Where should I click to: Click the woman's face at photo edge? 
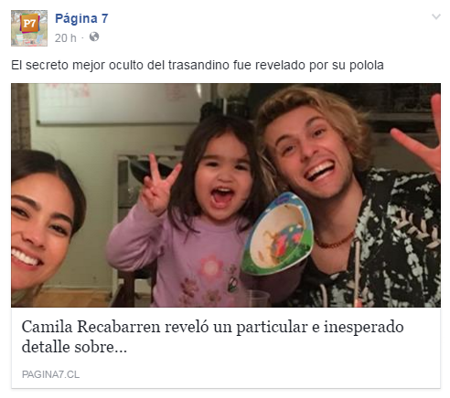pos(39,231)
